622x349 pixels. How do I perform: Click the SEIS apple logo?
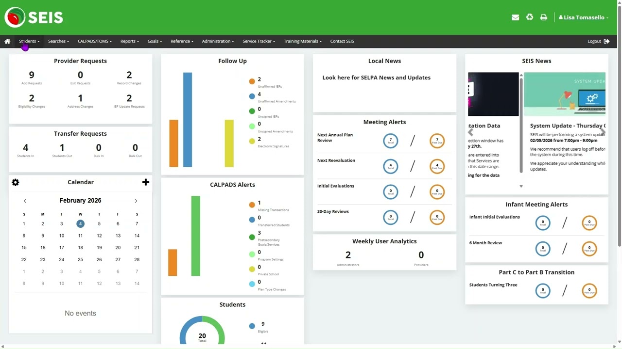pos(15,17)
